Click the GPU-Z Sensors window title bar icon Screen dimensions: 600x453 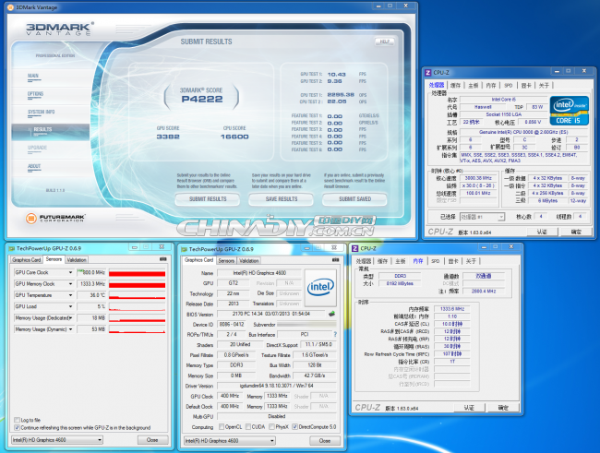[11, 249]
